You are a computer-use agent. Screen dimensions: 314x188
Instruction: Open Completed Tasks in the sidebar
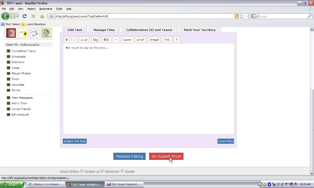(24, 51)
